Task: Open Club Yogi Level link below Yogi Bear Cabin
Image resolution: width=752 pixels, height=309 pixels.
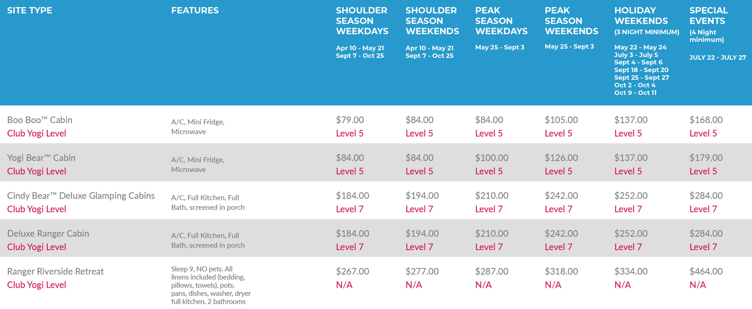Action: point(36,171)
